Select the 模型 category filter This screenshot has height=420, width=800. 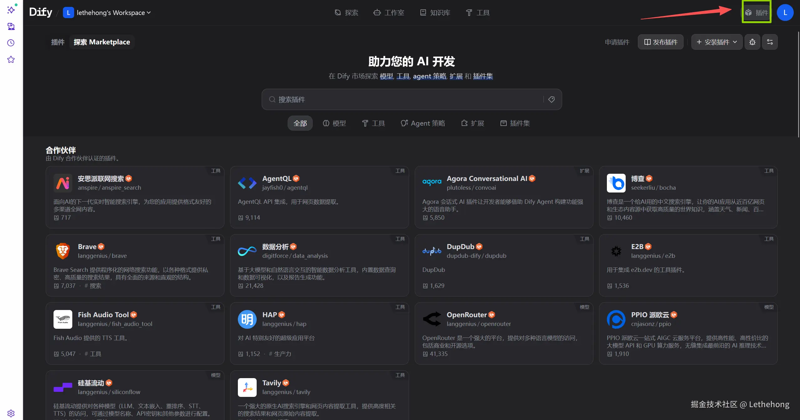(334, 123)
